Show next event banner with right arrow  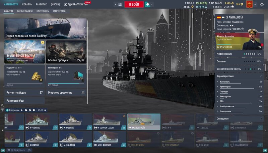click(x=84, y=28)
